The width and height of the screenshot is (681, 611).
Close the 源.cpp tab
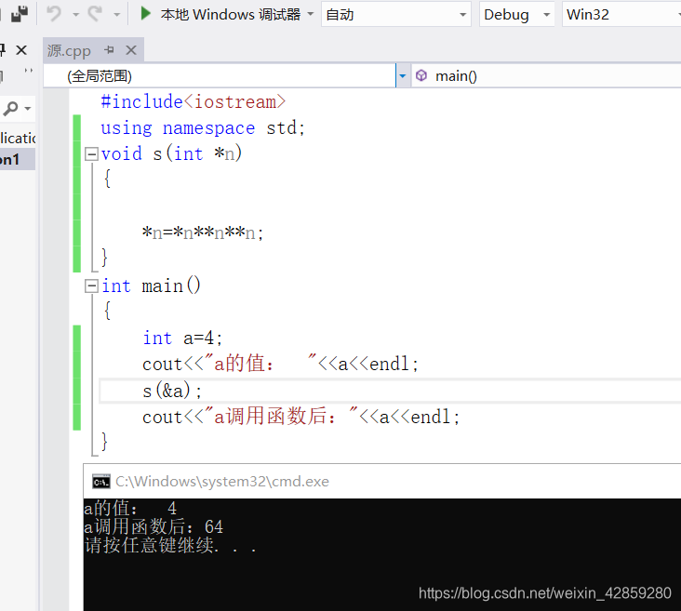pyautogui.click(x=131, y=50)
